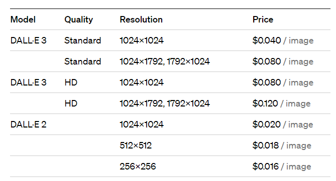336x181 pixels.
Task: Click the $0.020 / image price
Action: (283, 124)
